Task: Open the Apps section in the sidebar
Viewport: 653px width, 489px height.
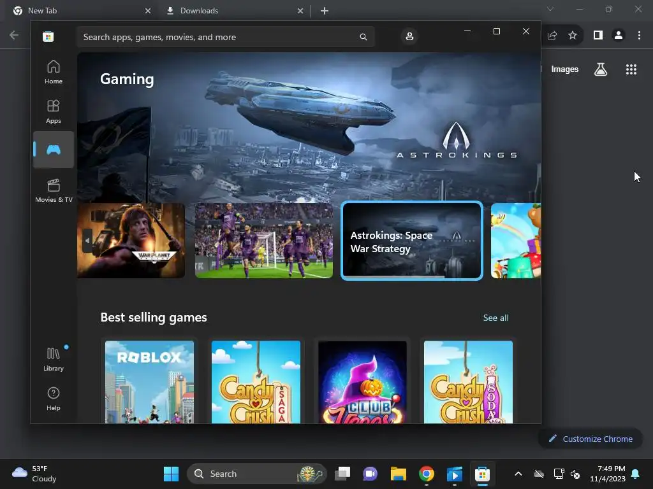Action: pos(54,111)
